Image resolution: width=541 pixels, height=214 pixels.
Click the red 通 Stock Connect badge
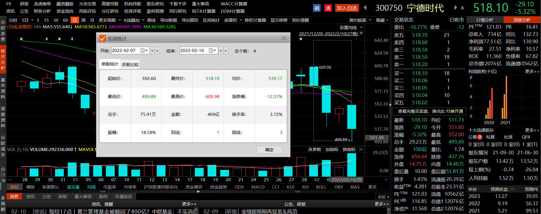coord(328,8)
